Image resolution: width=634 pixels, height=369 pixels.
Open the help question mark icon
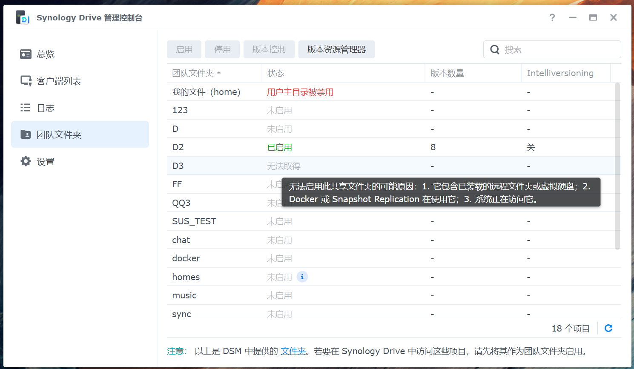552,17
